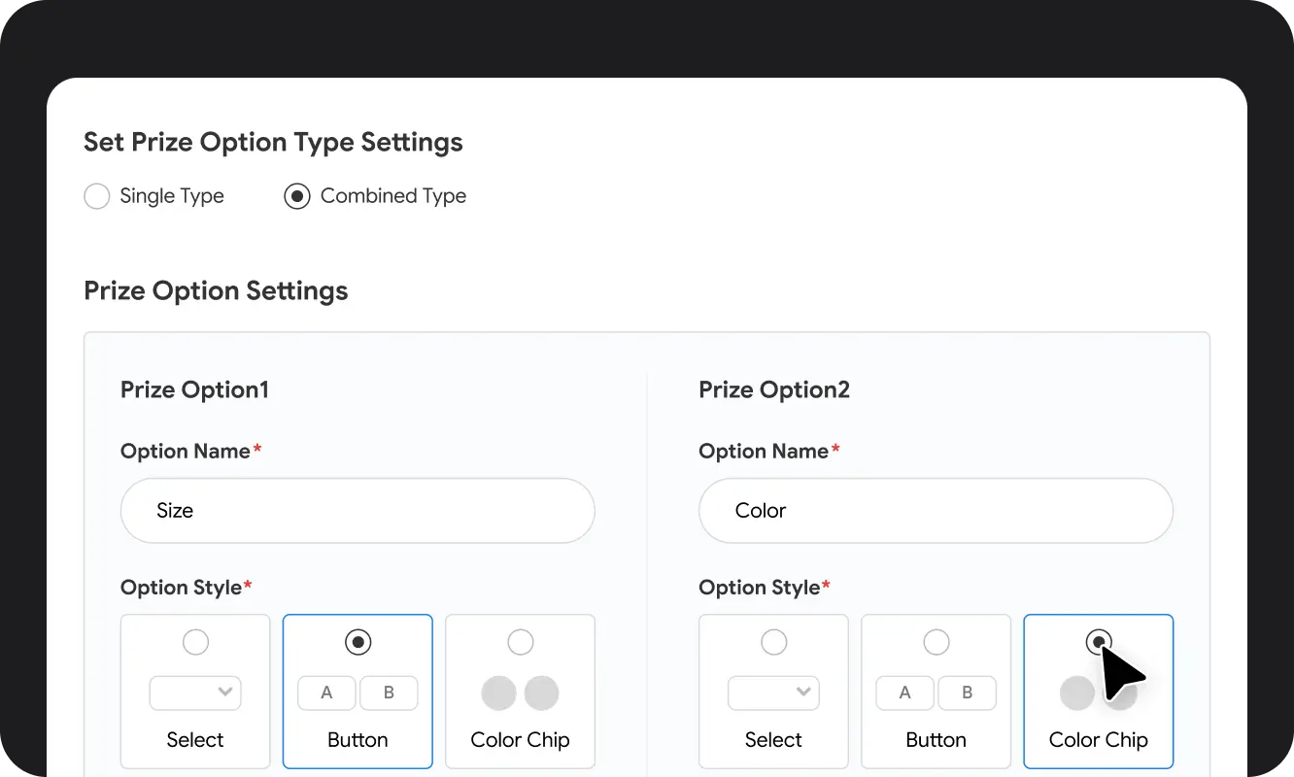This screenshot has width=1294, height=777.
Task: Choose Button style radio for Prize Option1
Action: pyautogui.click(x=358, y=642)
